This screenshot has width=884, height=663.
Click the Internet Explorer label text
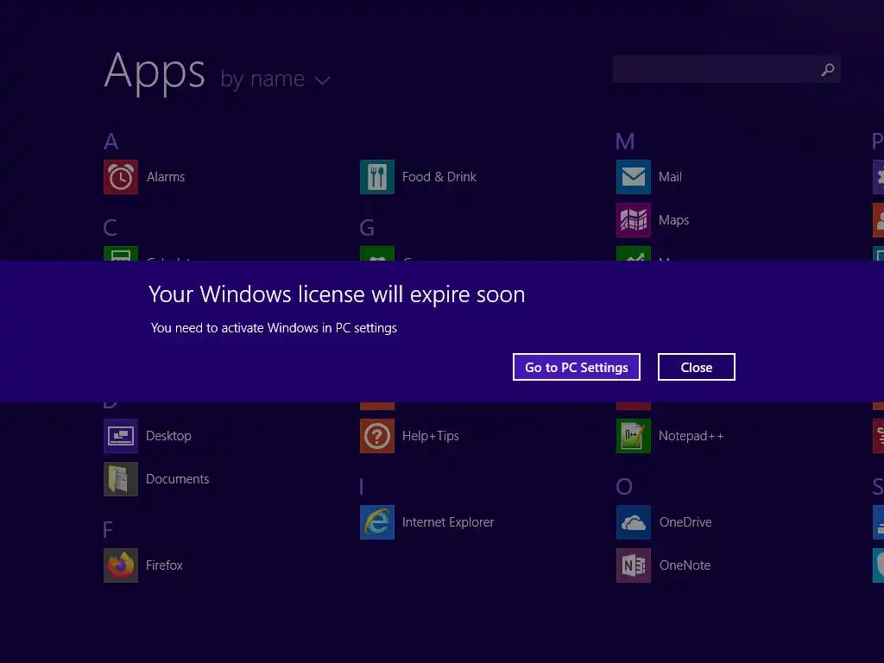(x=448, y=522)
